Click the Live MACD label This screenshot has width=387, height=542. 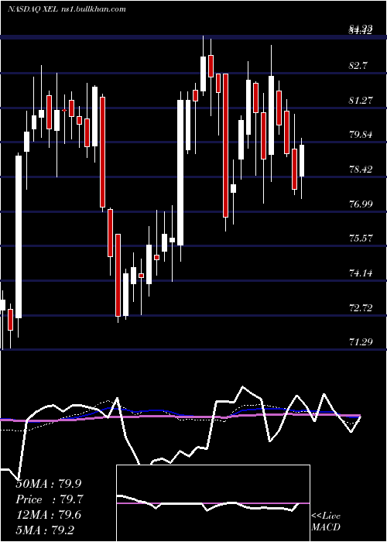tap(326, 521)
